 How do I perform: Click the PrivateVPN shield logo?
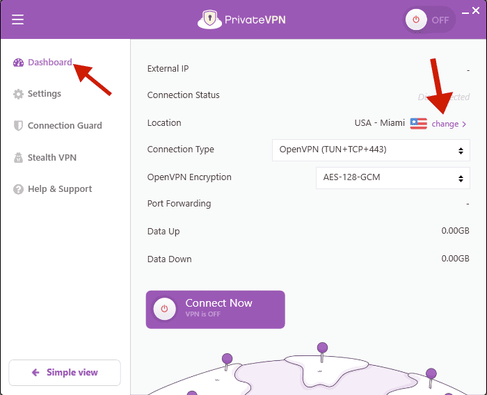coord(209,19)
